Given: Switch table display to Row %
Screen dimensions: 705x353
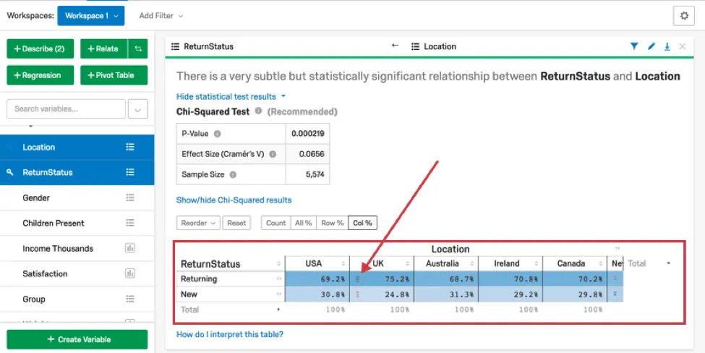Looking at the screenshot, I should click(x=332, y=223).
